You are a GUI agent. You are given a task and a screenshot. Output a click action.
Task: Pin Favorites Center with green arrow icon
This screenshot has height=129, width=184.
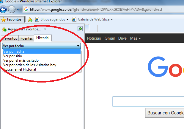(x=80, y=29)
